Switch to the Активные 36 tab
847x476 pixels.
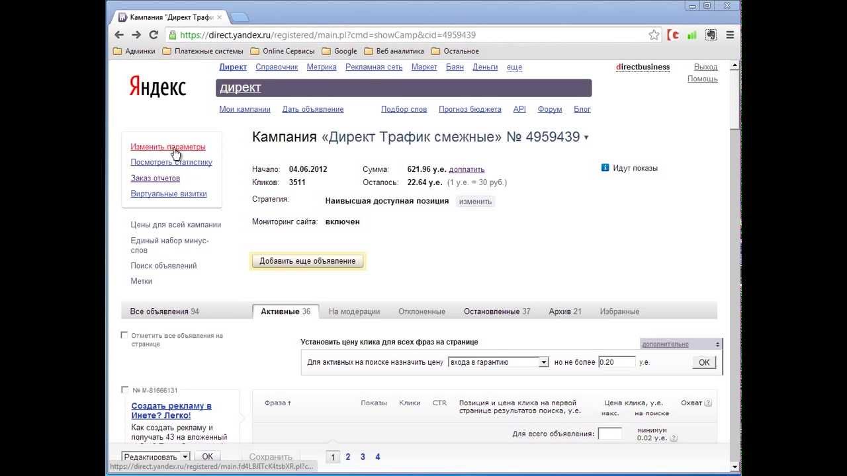point(286,311)
